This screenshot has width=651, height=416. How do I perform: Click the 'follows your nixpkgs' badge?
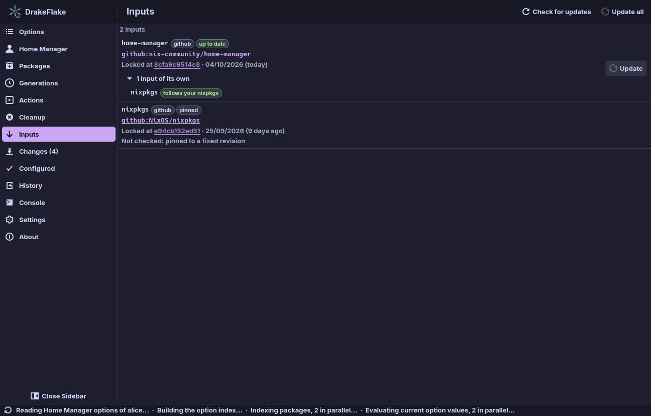pyautogui.click(x=191, y=93)
